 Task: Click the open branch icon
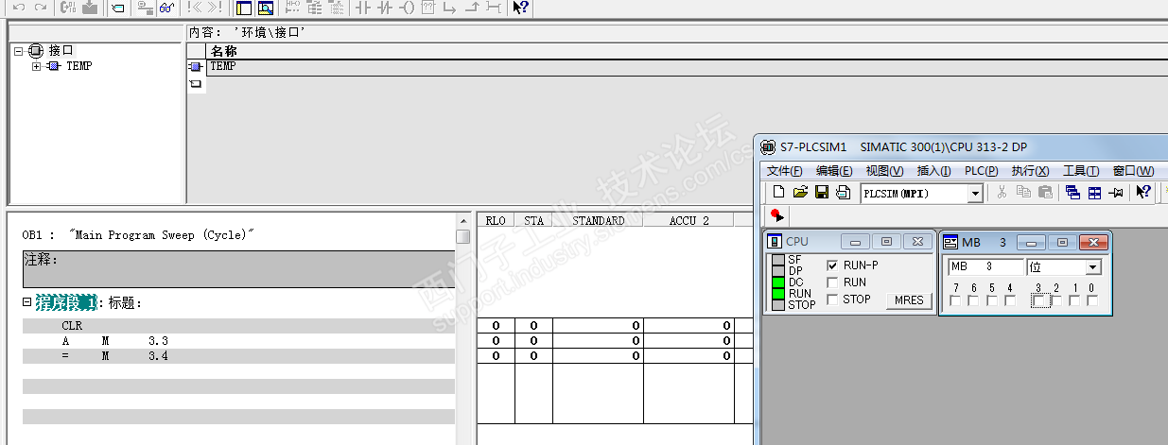click(450, 8)
